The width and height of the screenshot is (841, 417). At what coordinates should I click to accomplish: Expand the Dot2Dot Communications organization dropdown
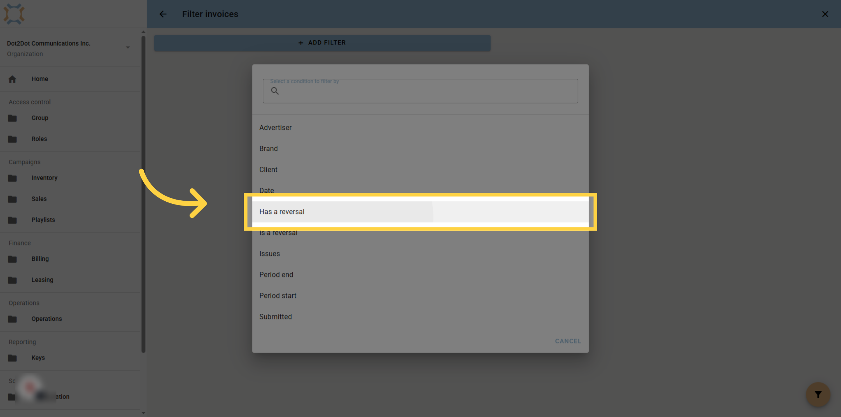click(x=128, y=47)
